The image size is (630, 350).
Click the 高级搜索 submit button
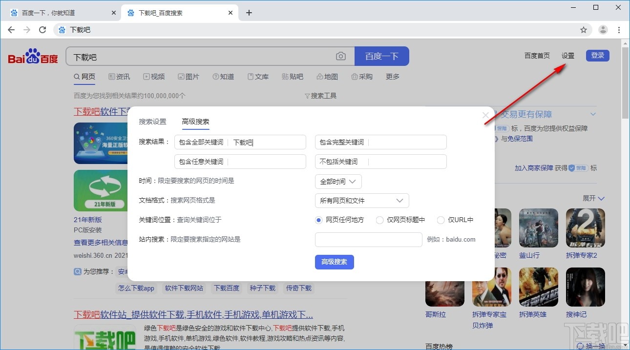[335, 262]
